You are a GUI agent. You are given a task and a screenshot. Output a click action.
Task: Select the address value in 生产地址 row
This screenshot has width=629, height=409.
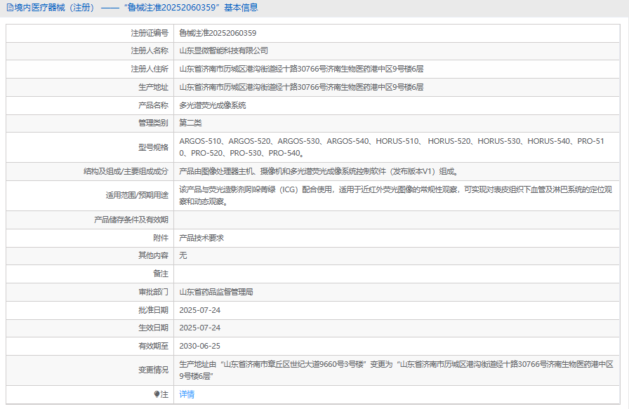click(x=301, y=87)
